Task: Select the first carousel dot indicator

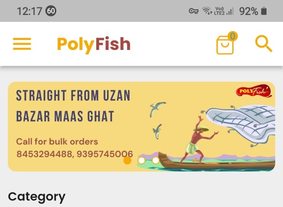Action: (127, 161)
